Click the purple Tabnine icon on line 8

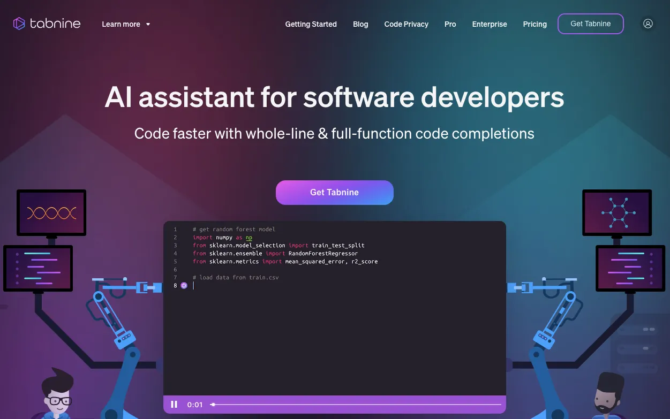184,286
